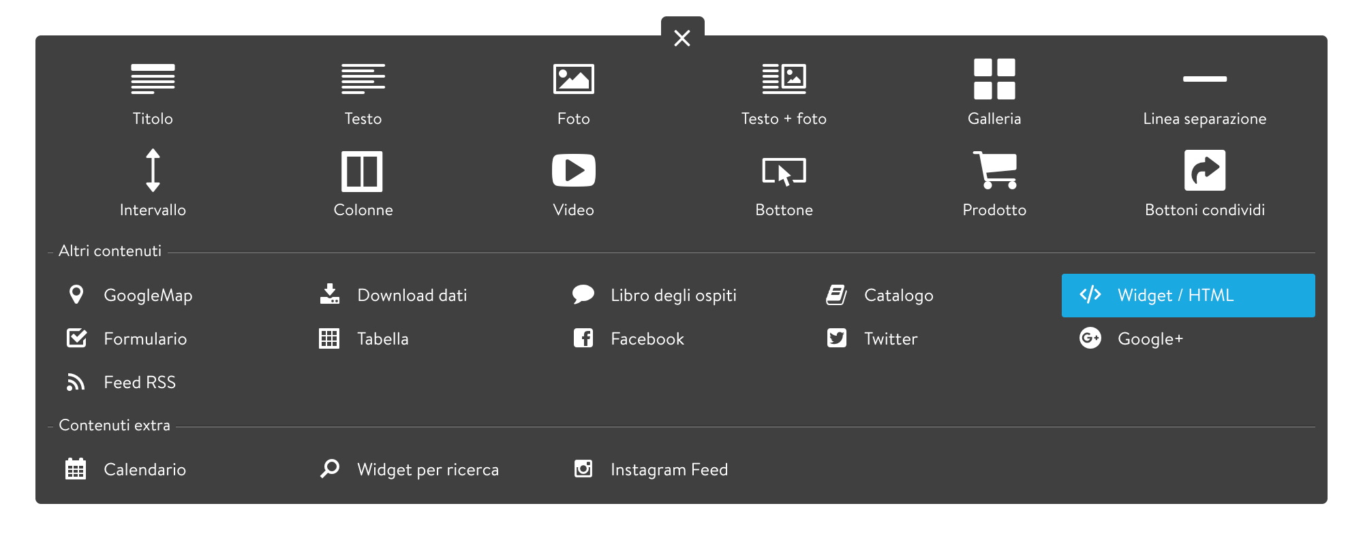1363x538 pixels.
Task: Select the Colonne layout element
Action: click(x=363, y=183)
